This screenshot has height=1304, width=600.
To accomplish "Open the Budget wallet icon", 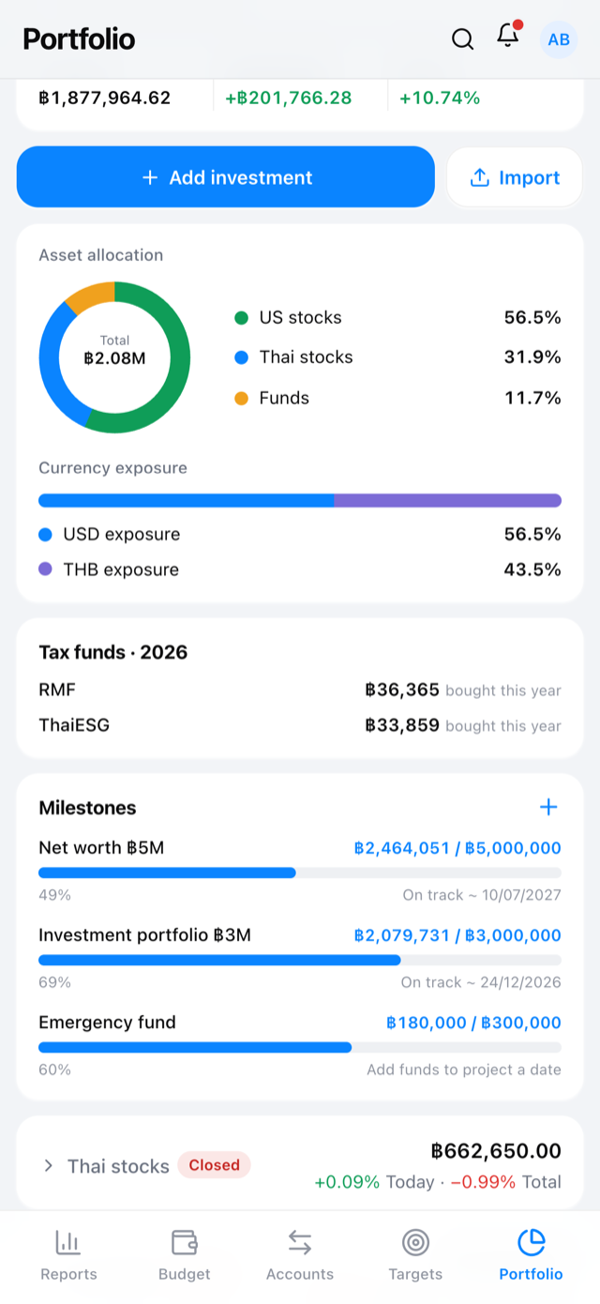I will click(184, 1242).
